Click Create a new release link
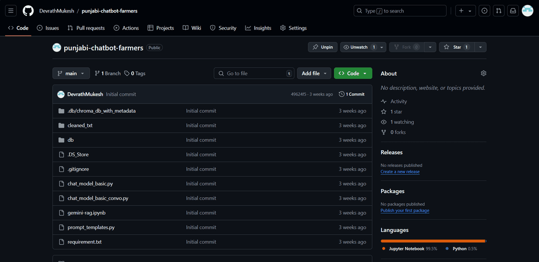Screen dimensions: 539x262 [400, 172]
